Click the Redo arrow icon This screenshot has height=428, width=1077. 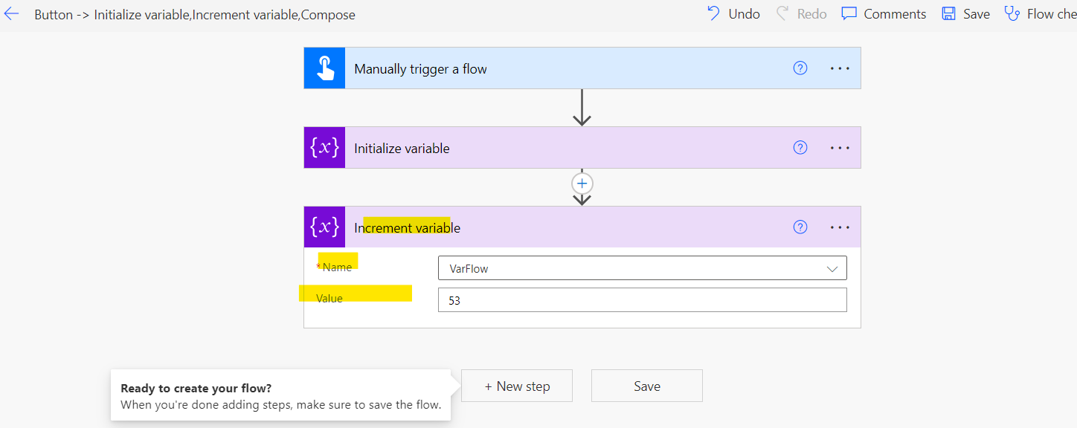click(x=782, y=13)
